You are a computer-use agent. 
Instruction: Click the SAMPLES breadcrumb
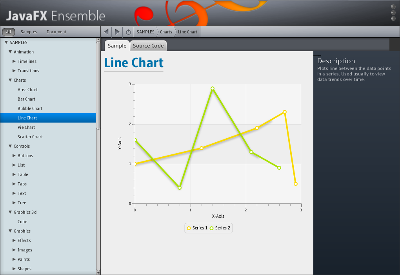click(x=145, y=32)
